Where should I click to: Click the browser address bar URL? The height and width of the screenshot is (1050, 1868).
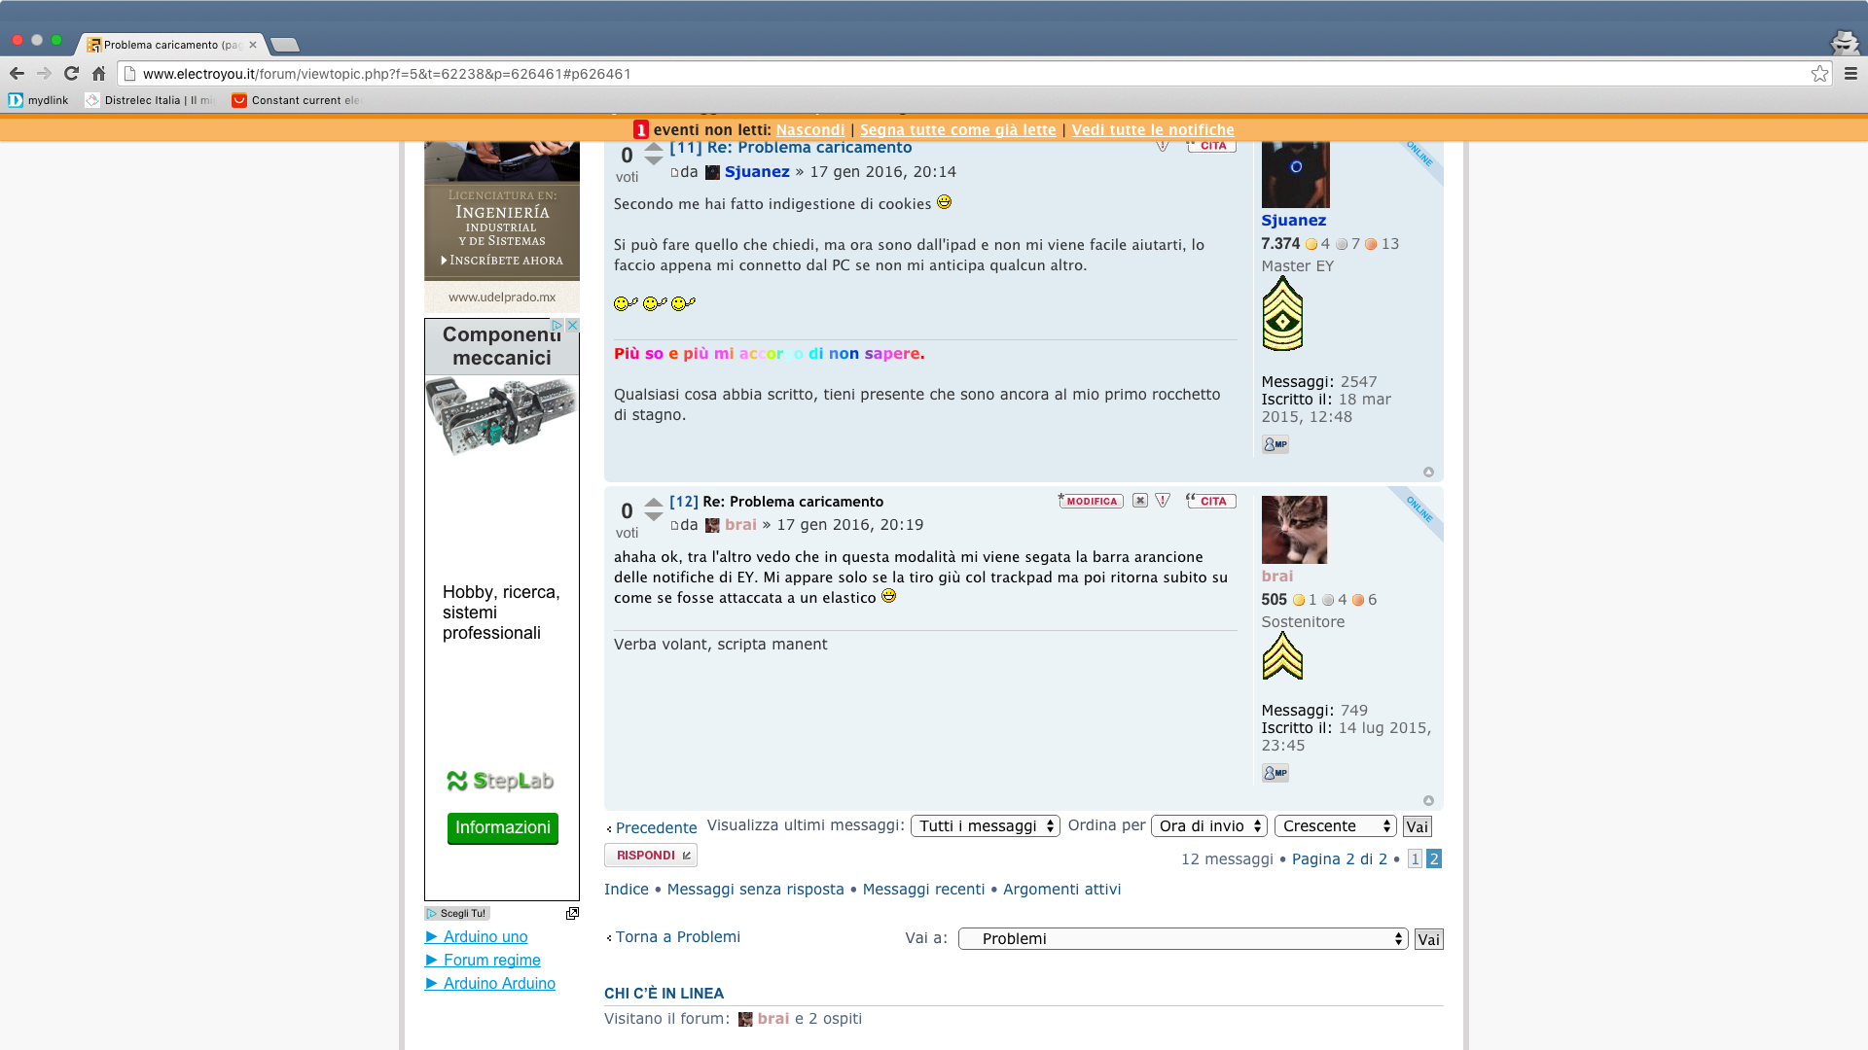386,74
